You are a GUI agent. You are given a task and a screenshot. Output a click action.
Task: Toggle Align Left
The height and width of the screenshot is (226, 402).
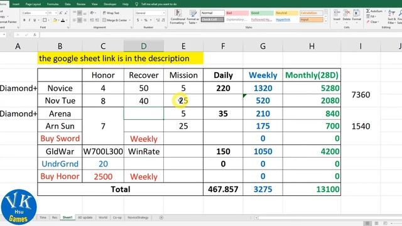pos(74,20)
